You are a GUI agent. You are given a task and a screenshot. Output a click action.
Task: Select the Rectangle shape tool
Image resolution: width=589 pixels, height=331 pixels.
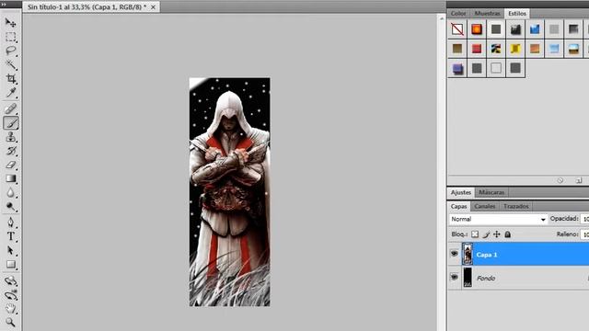[10, 264]
